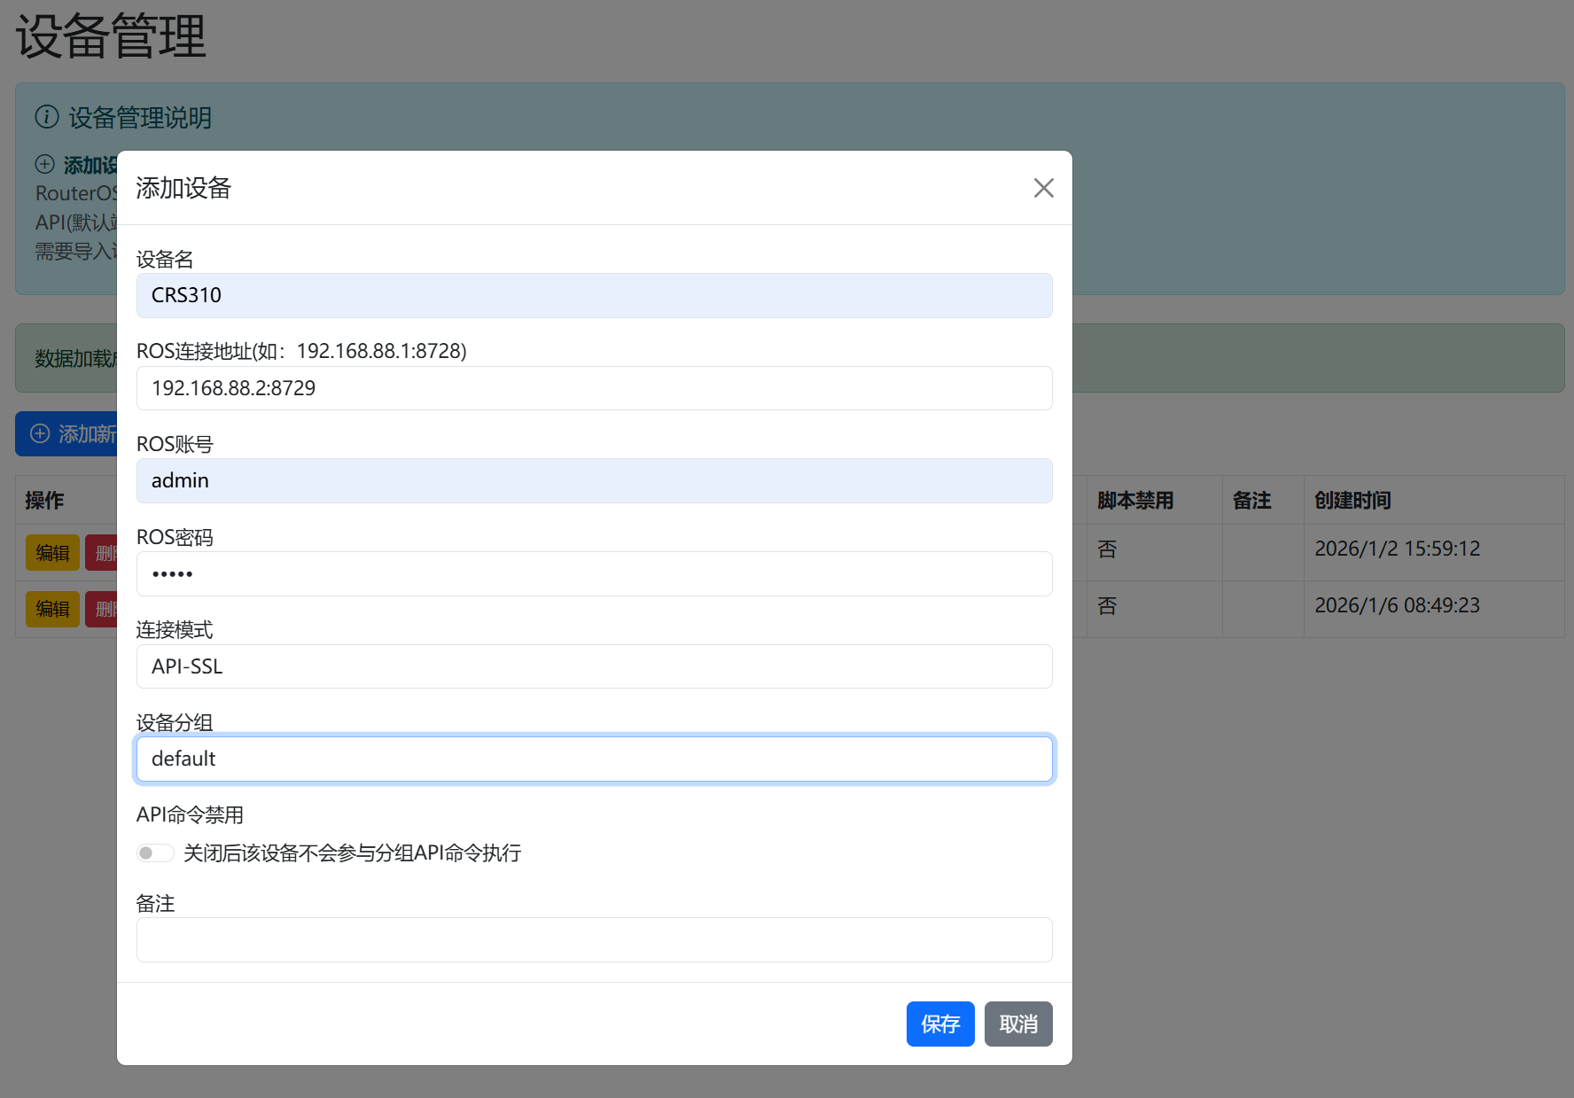
Task: Click the plus icon on 添加新 button
Action: tap(41, 433)
